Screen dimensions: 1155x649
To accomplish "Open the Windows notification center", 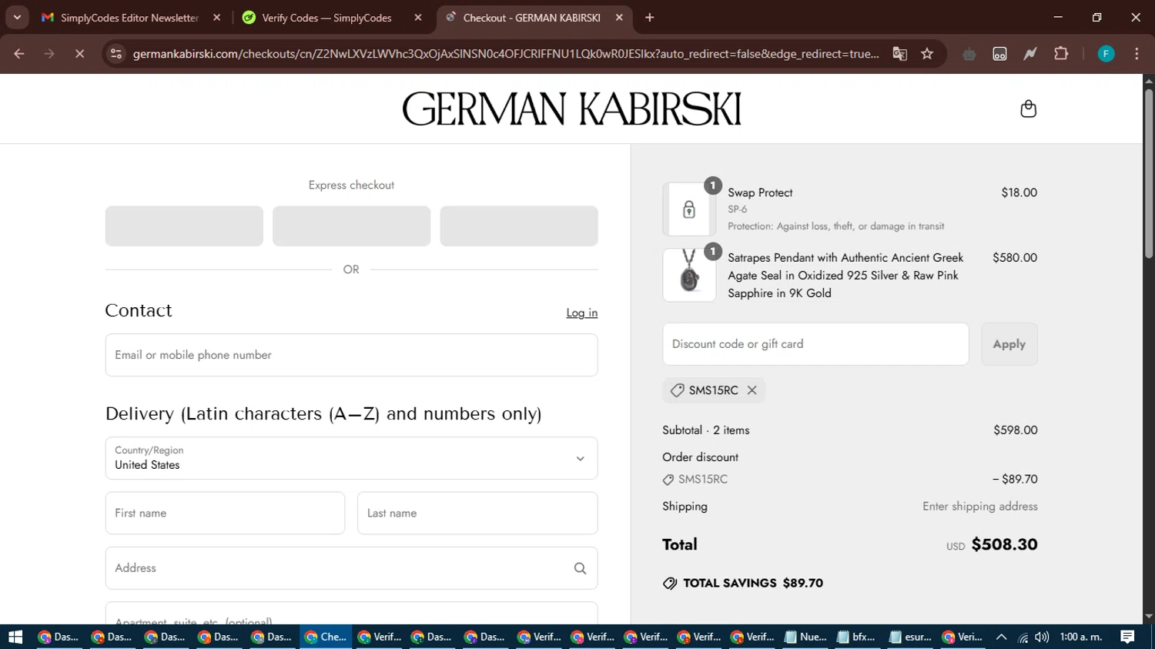I will click(1127, 637).
